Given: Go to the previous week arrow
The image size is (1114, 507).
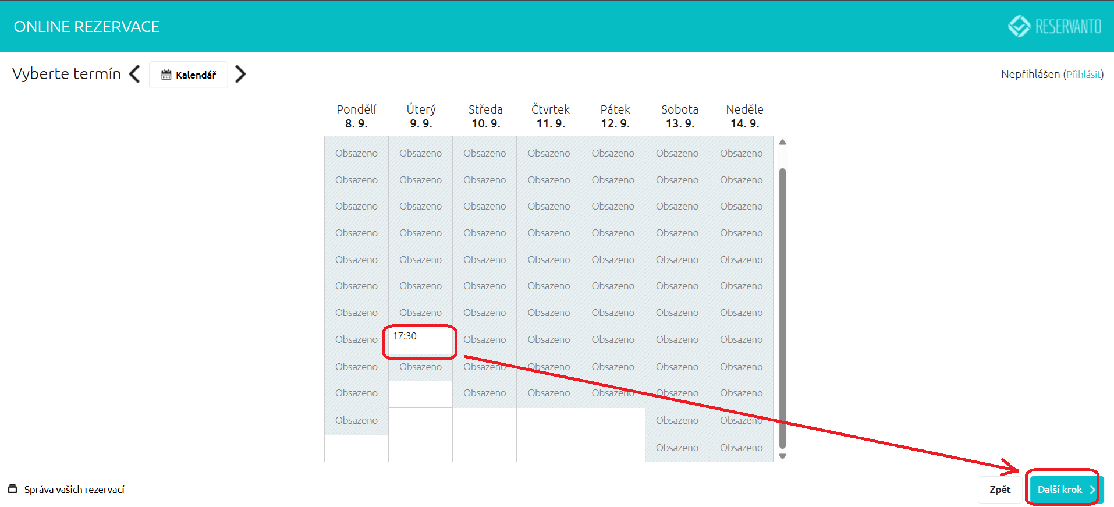Looking at the screenshot, I should pyautogui.click(x=134, y=75).
